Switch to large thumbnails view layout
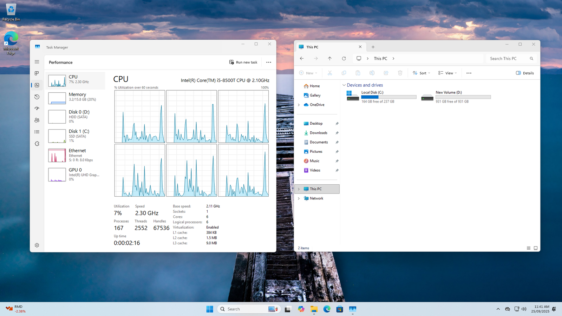 (x=536, y=248)
